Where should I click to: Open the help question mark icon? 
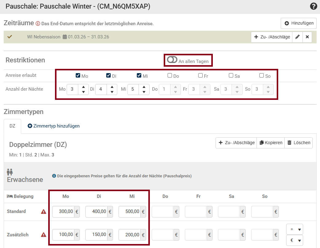(x=313, y=6)
